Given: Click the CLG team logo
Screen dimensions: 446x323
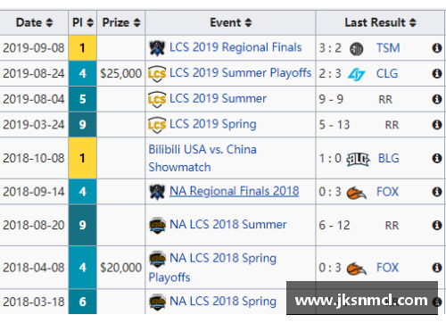Looking at the screenshot, I should click(x=357, y=74).
